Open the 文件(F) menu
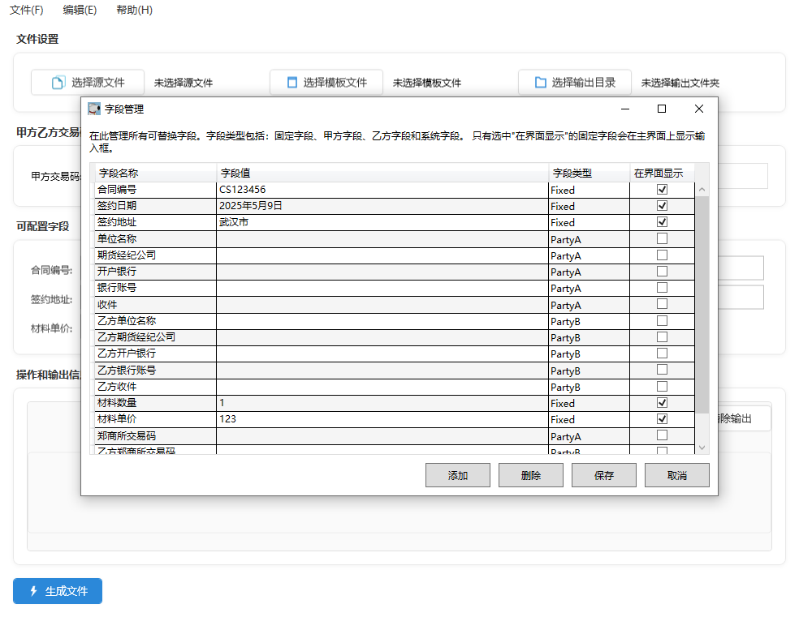This screenshot has width=799, height=617. (27, 10)
